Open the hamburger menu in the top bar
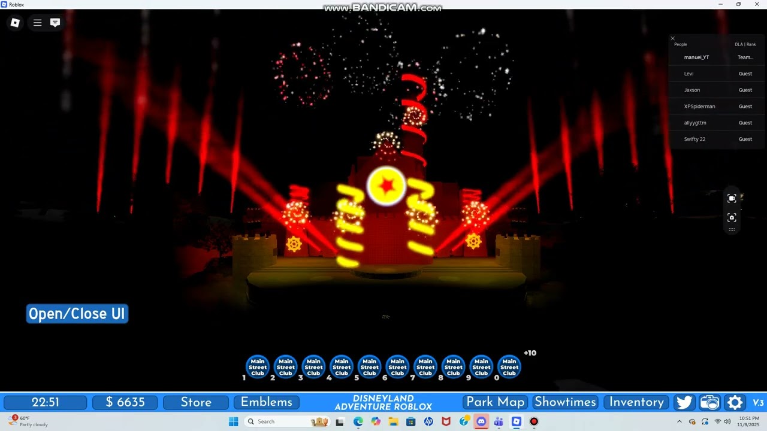This screenshot has height=431, width=767. (37, 23)
